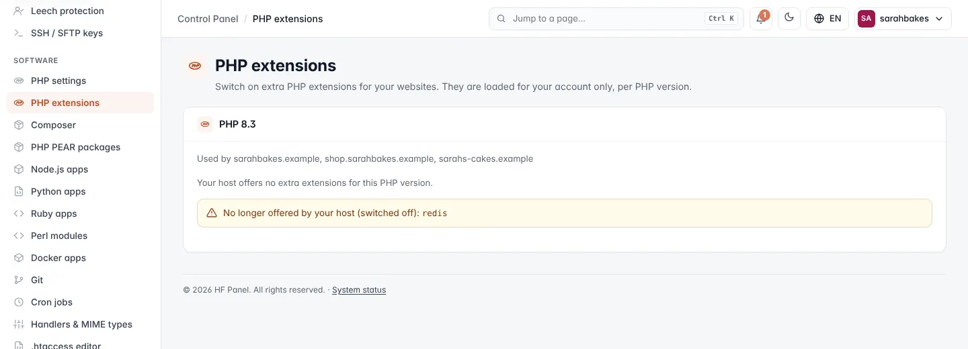Click the globe language icon

pyautogui.click(x=819, y=19)
